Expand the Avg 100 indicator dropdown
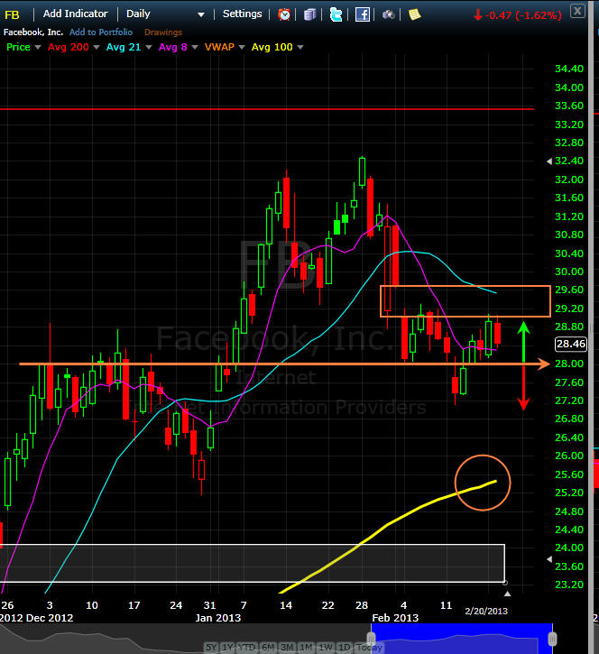599x654 pixels. tap(299, 48)
